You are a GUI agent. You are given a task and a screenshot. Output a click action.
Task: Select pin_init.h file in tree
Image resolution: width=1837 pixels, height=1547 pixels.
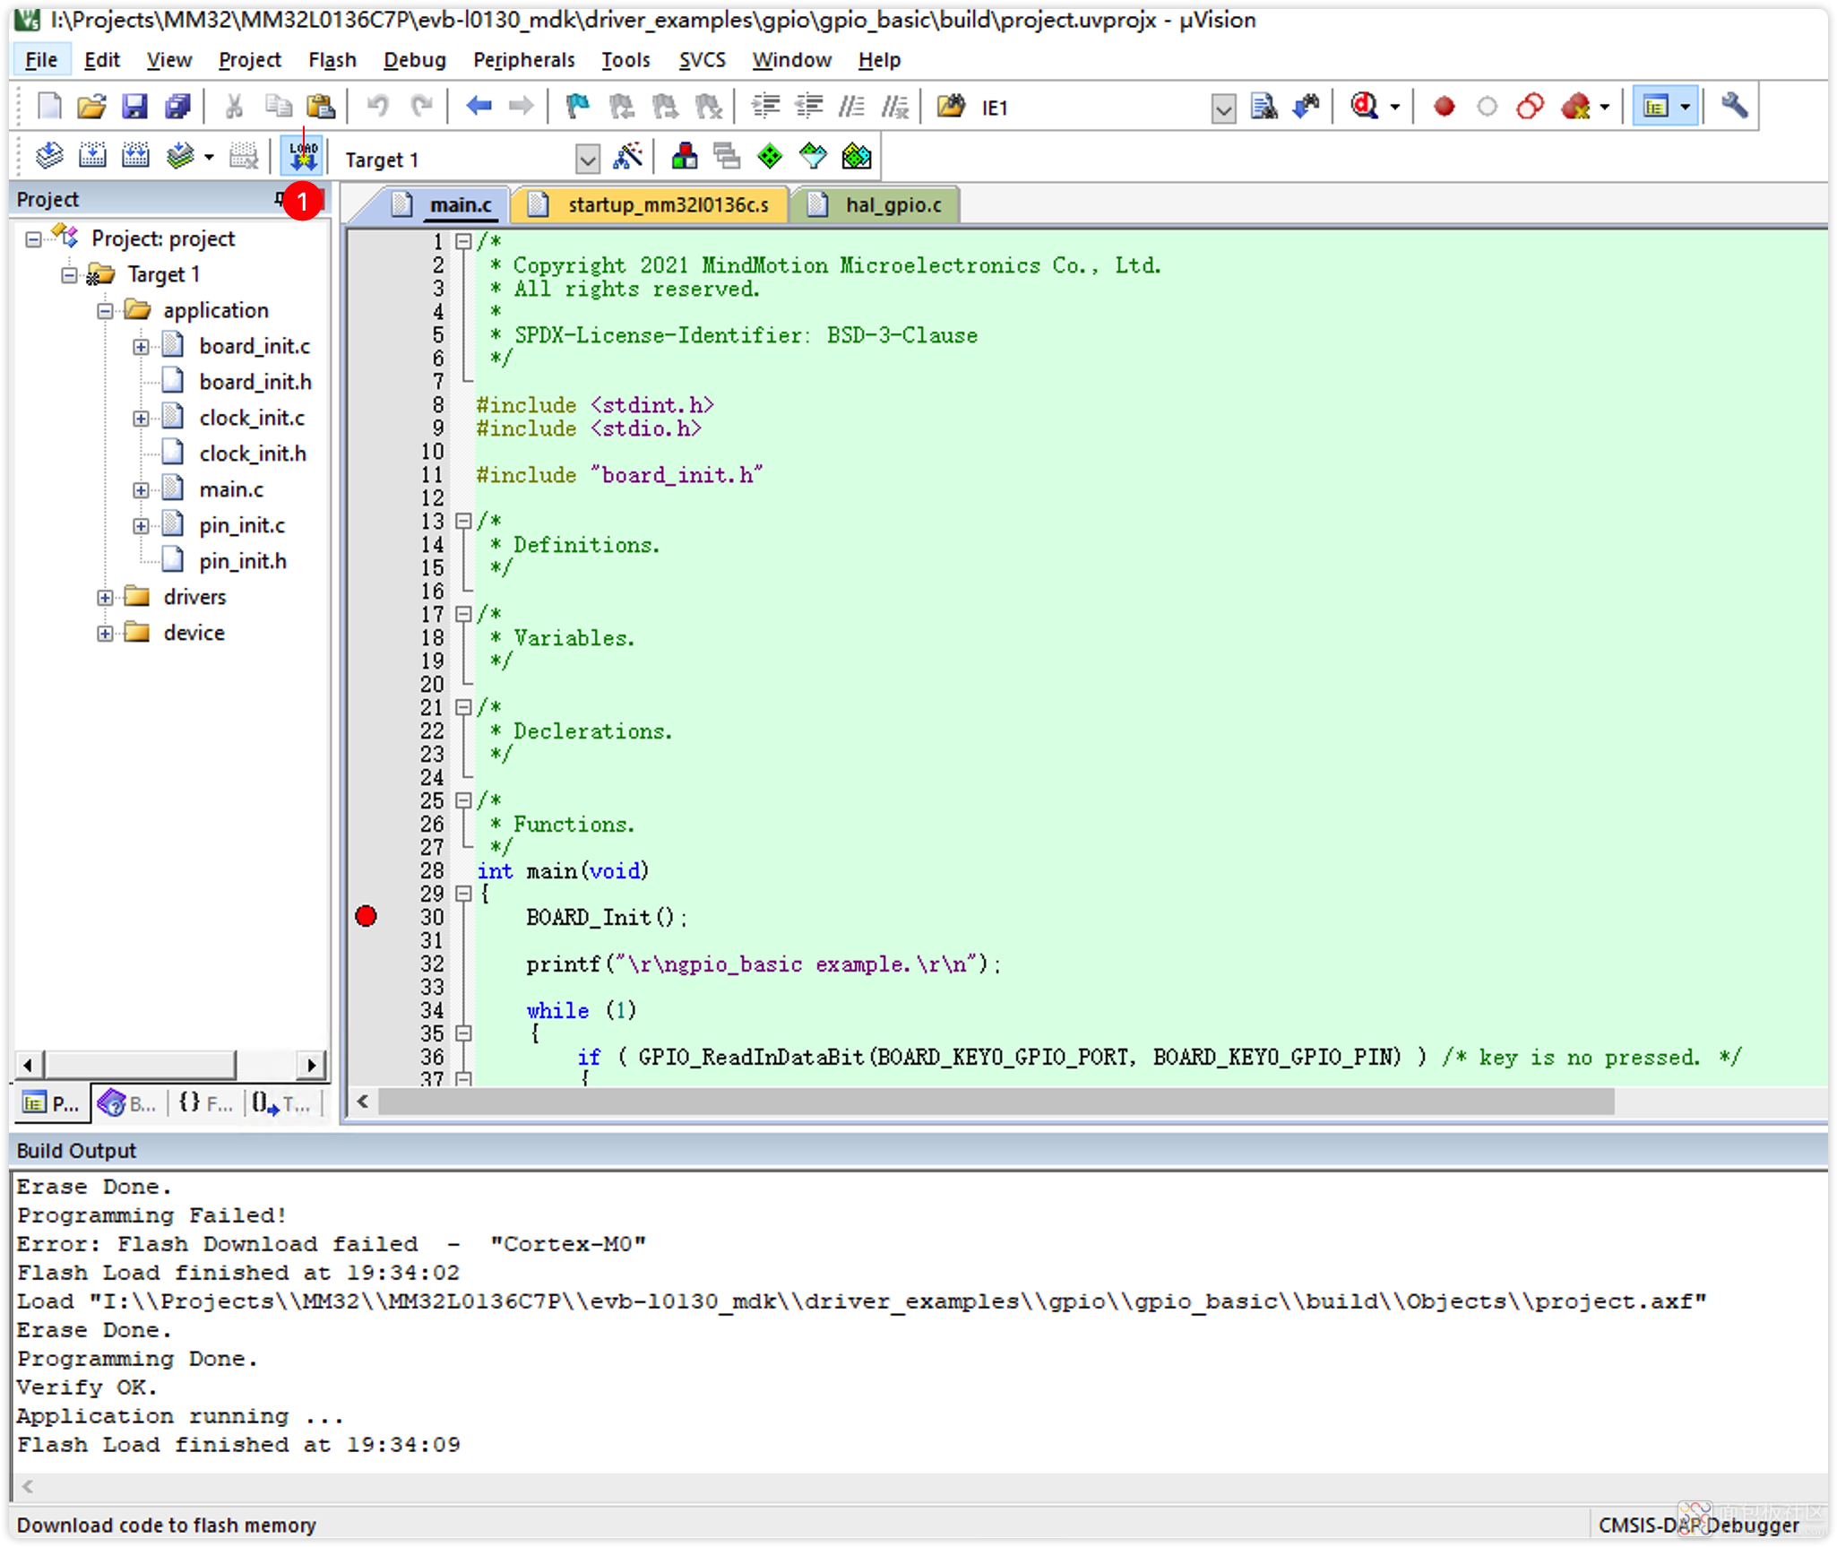(x=243, y=561)
